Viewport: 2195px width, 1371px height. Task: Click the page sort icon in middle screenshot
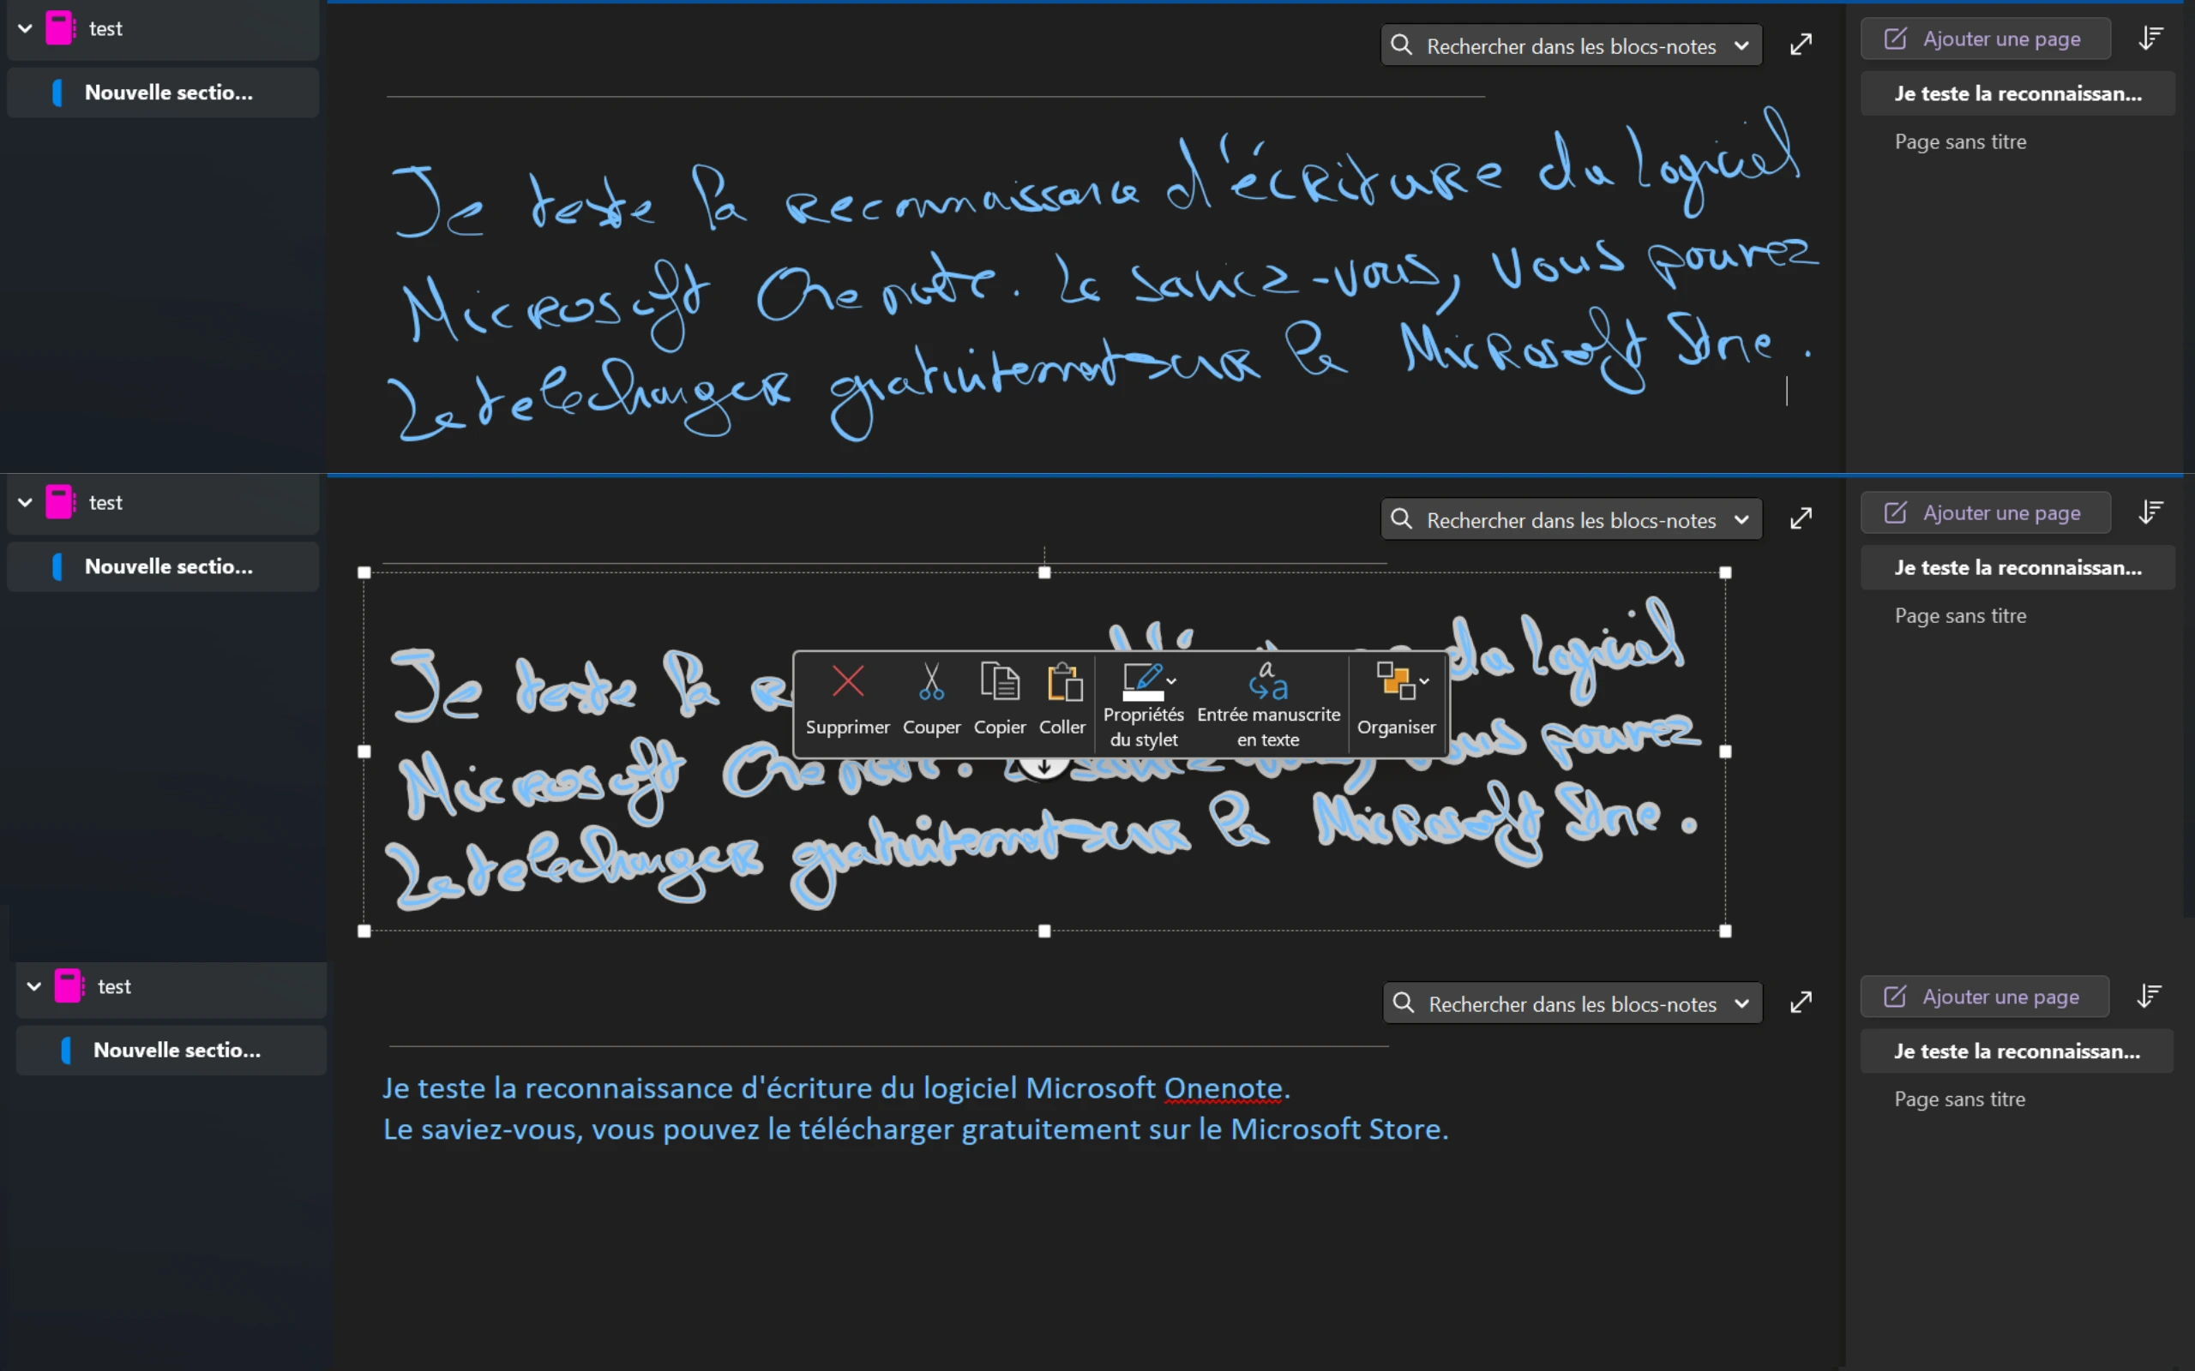2150,512
